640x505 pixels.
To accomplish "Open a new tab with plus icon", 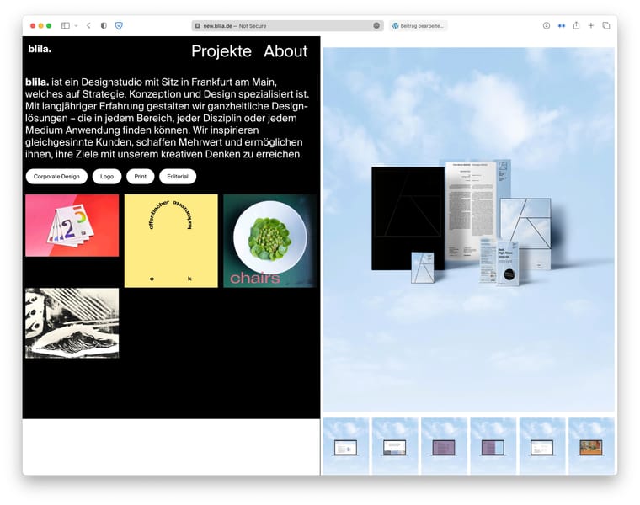I will pos(591,26).
